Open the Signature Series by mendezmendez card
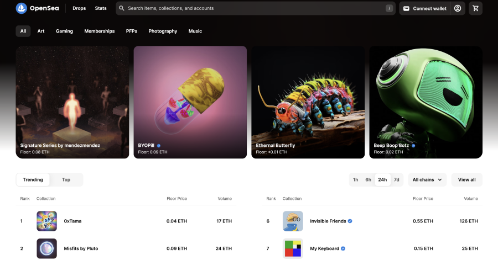Image resolution: width=498 pixels, height=260 pixels. (72, 102)
